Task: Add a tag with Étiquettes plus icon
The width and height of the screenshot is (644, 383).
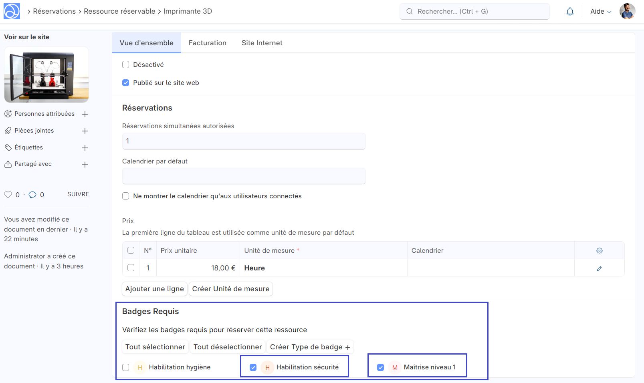Action: point(85,148)
